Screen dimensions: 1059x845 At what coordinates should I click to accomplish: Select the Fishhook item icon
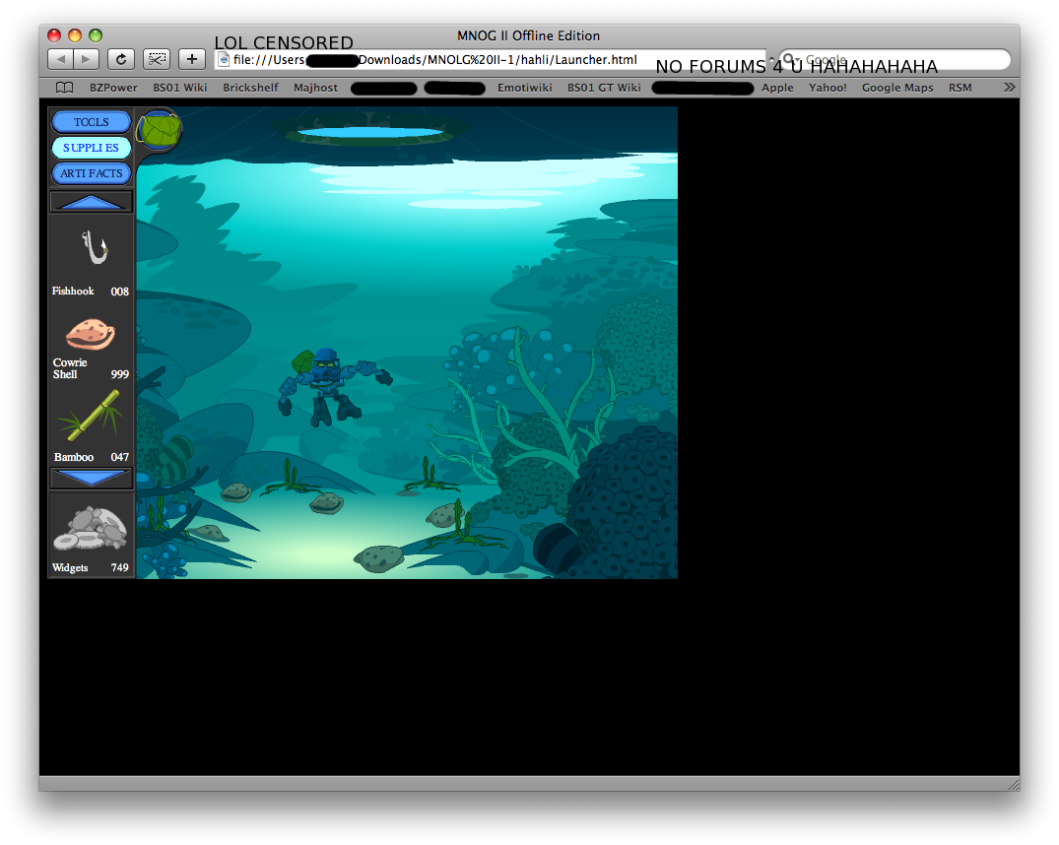pos(95,248)
